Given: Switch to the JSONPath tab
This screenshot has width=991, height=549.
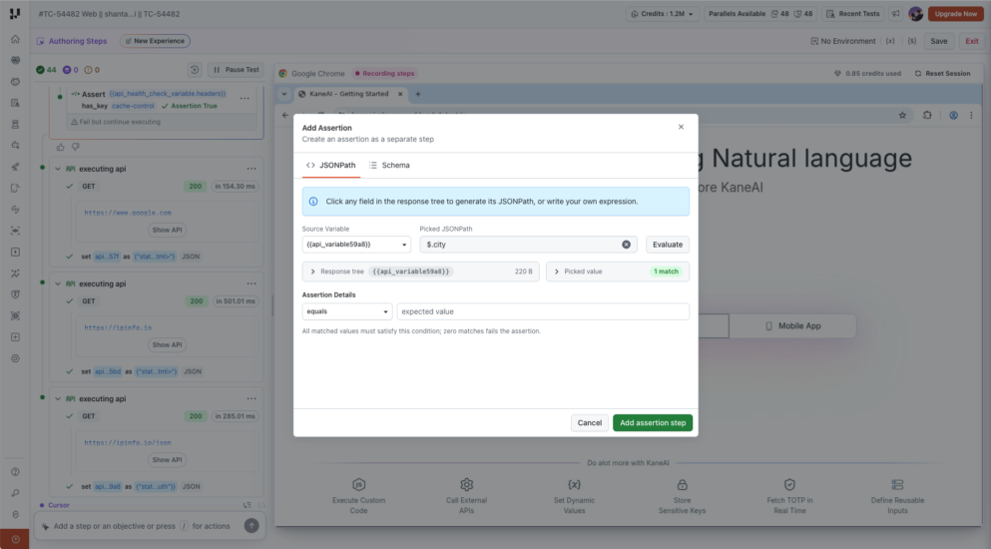Looking at the screenshot, I should [331, 165].
